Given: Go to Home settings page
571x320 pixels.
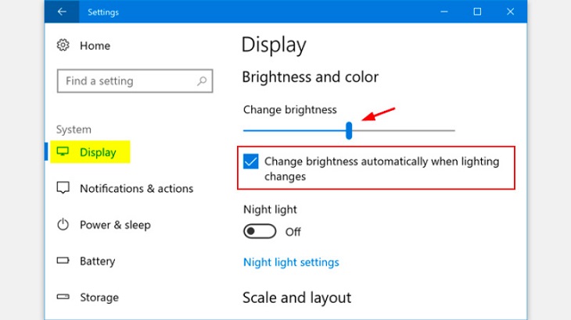Looking at the screenshot, I should [95, 46].
